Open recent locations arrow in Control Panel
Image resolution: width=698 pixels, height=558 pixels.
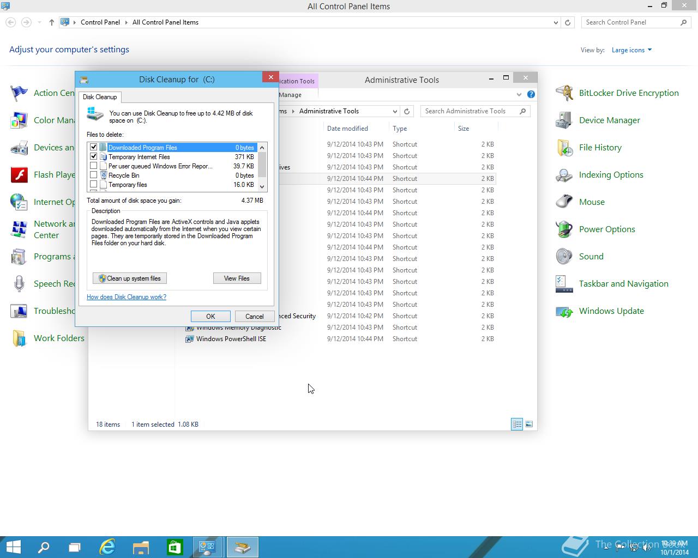pos(39,22)
